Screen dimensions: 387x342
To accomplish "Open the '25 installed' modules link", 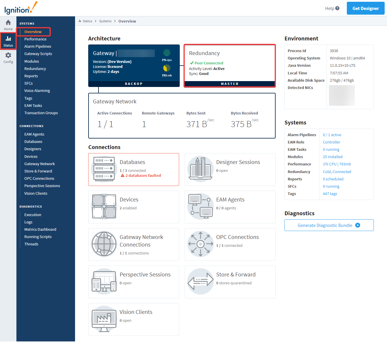I will point(333,157).
